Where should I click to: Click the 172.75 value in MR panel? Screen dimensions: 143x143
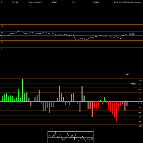(x=134, y=84)
